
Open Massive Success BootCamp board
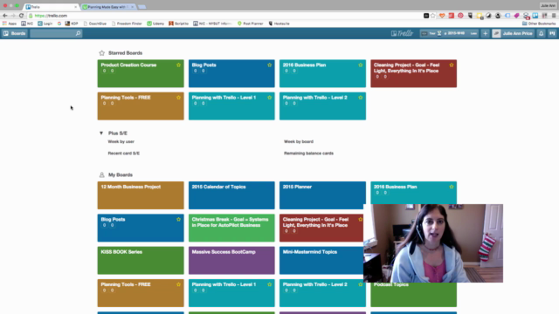point(231,260)
